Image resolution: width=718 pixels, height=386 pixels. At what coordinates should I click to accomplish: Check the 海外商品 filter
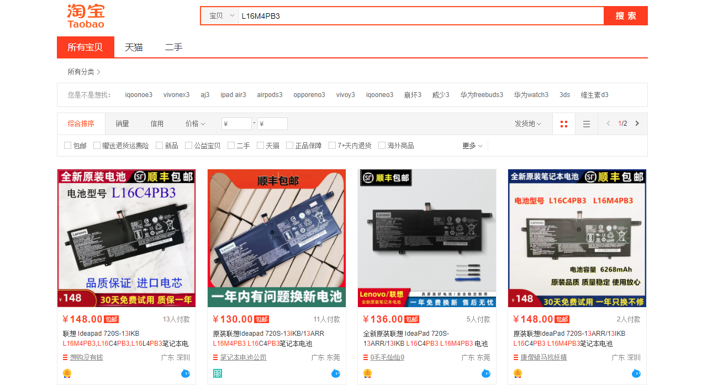point(382,146)
